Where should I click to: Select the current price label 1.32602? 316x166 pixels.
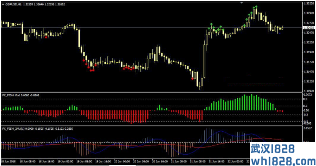[309, 28]
